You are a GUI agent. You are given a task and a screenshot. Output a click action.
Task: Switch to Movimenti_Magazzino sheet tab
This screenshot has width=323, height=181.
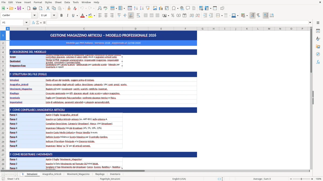78,174
